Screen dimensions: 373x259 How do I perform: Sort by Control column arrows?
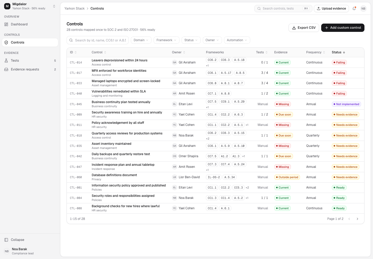tap(105, 52)
